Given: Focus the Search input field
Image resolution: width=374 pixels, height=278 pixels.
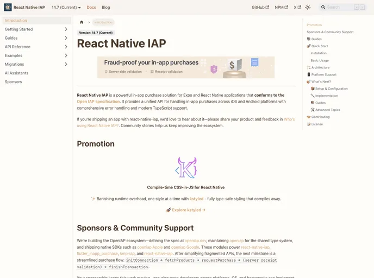Looking at the screenshot, I should [x=343, y=8].
